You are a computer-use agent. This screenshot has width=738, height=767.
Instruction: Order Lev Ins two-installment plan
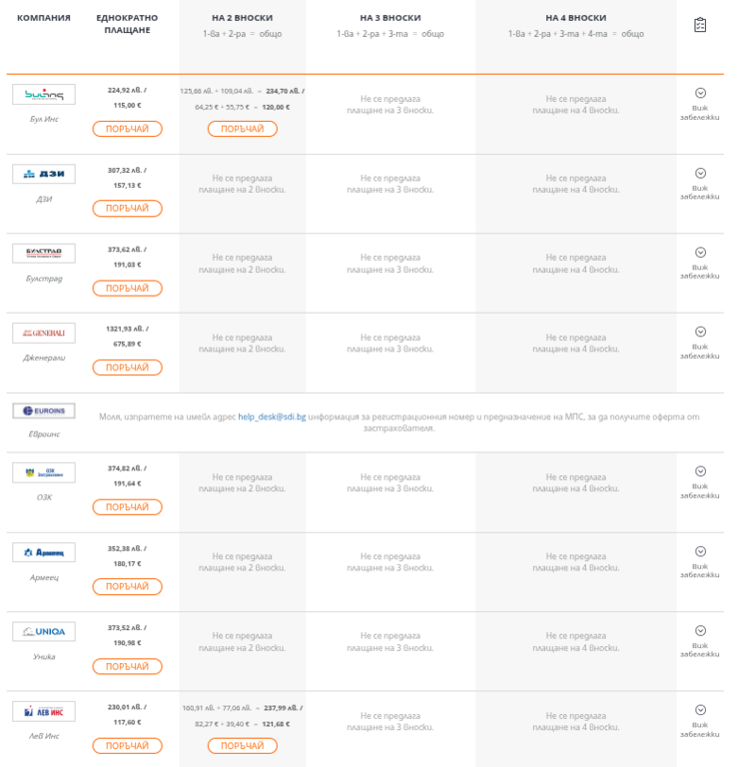pyautogui.click(x=243, y=745)
